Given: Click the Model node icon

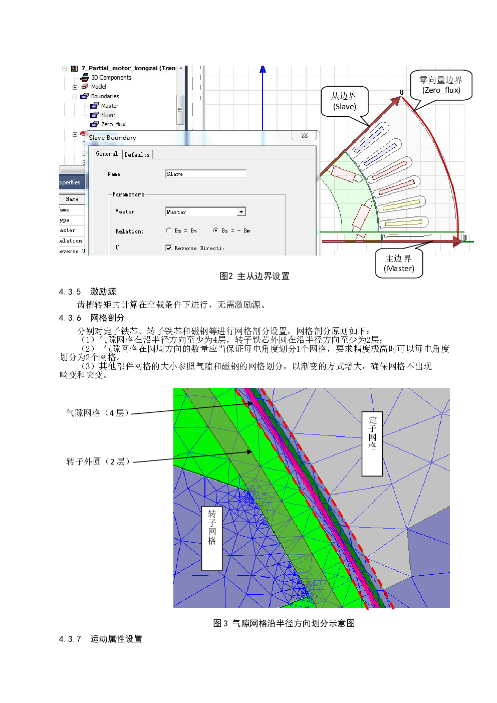Looking at the screenshot, I should click(85, 87).
